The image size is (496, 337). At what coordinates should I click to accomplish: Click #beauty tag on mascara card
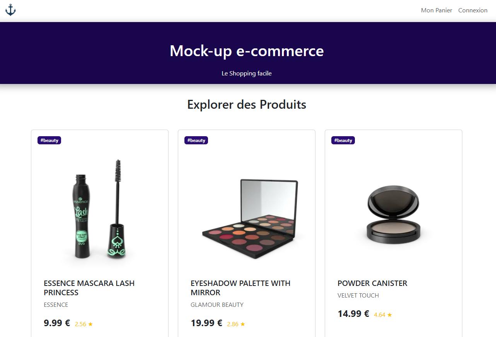coord(49,140)
